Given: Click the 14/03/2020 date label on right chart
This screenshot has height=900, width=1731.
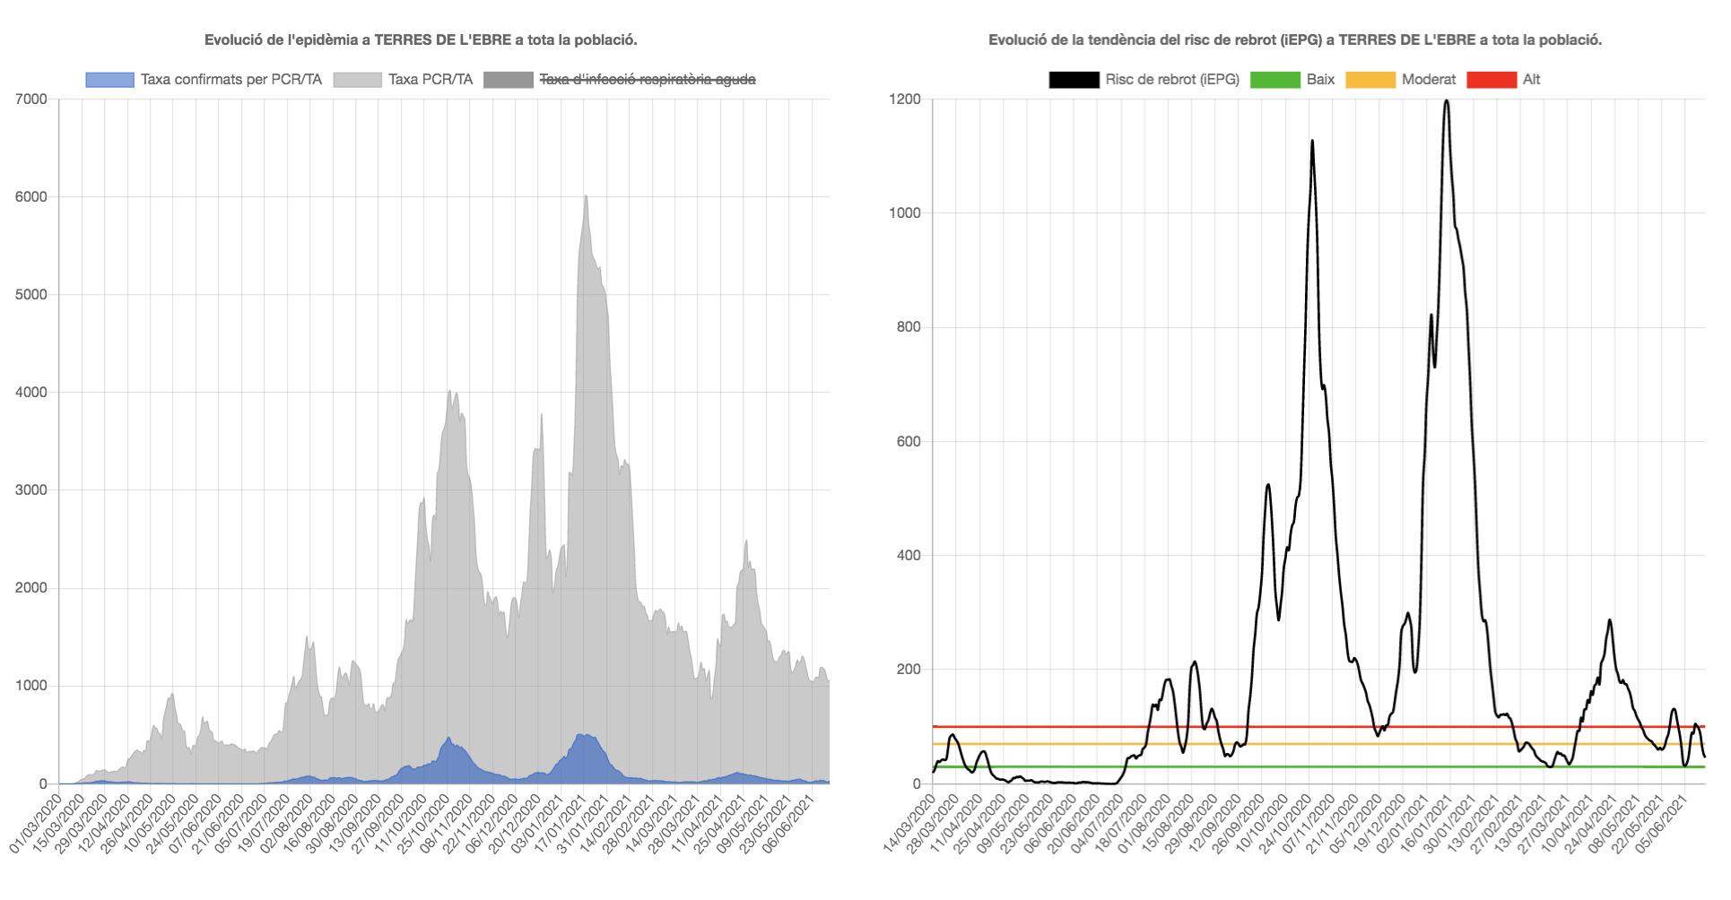Looking at the screenshot, I should [909, 821].
